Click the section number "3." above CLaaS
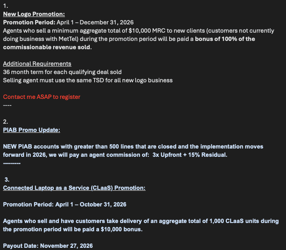The image size is (286, 250). click(7, 179)
